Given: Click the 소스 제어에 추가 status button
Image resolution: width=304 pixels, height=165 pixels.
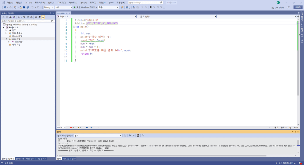Looking at the screenshot, I should [x=285, y=163].
